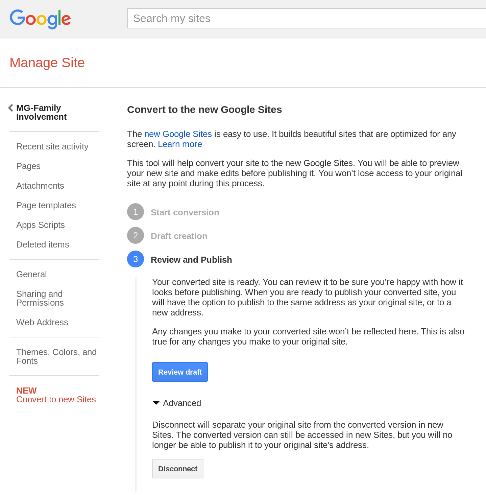Go to Pages in the sidebar
Image resolution: width=486 pixels, height=495 pixels.
(28, 166)
